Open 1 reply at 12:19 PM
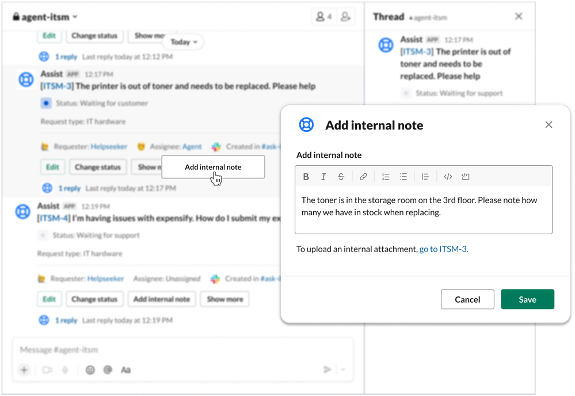The width and height of the screenshot is (575, 396). click(66, 320)
